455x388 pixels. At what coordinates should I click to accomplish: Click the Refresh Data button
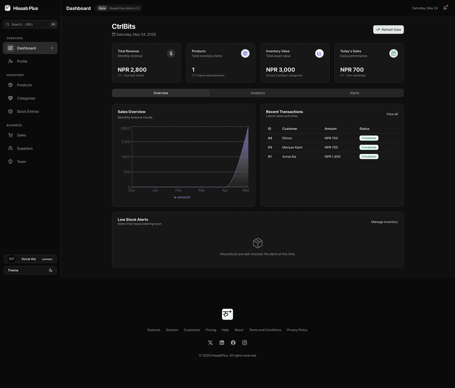tap(388, 29)
